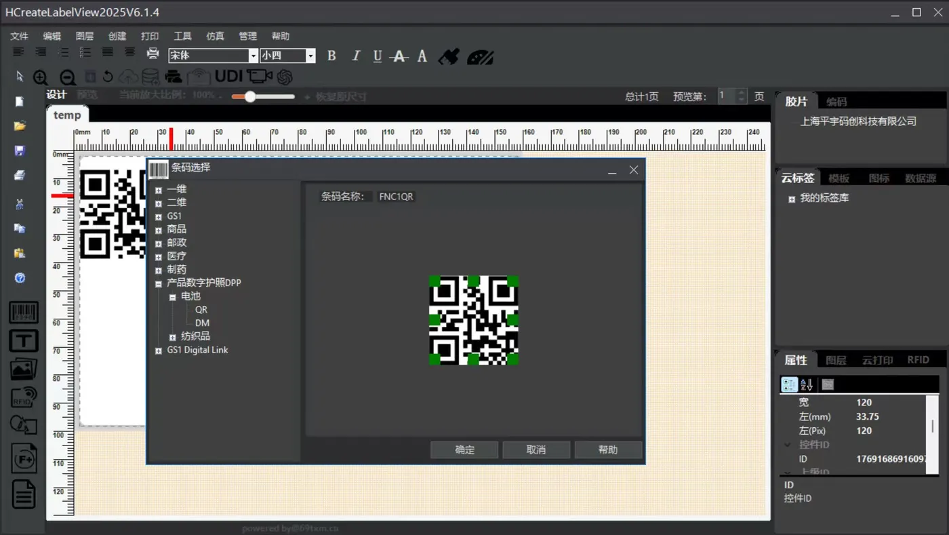Expand the 二维 tree node
Viewport: 949px width, 535px height.
coord(159,203)
